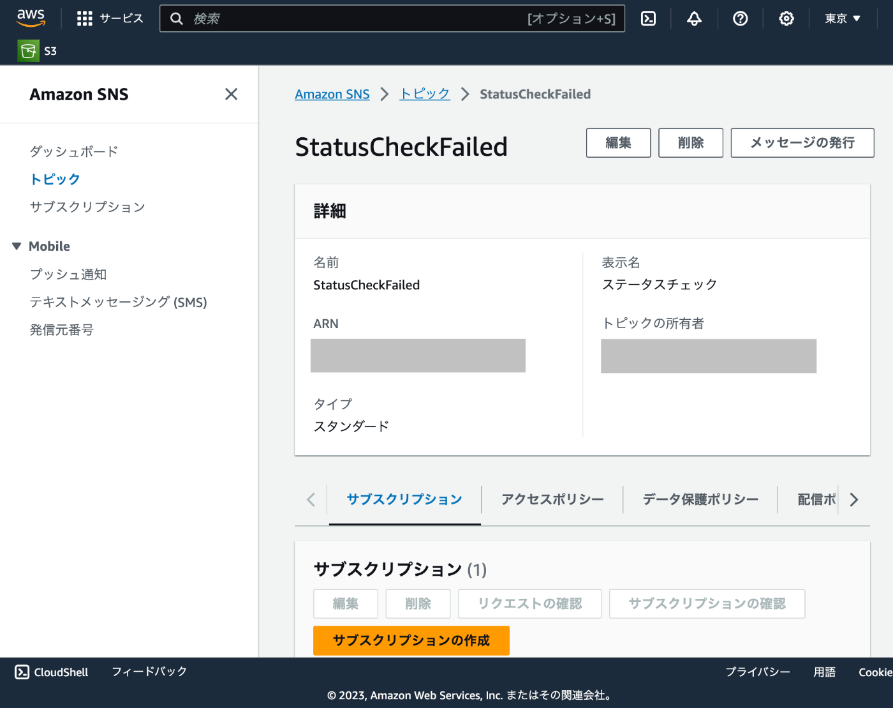
Task: Open the サービス grid menu
Action: click(110, 19)
